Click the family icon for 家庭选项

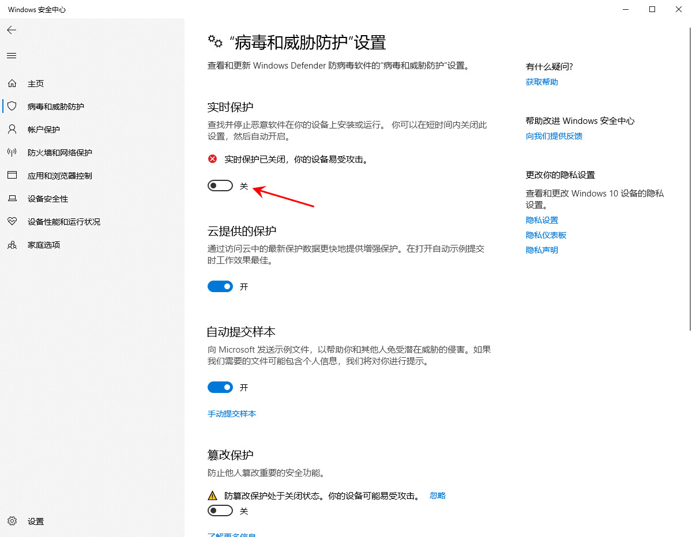[12, 245]
